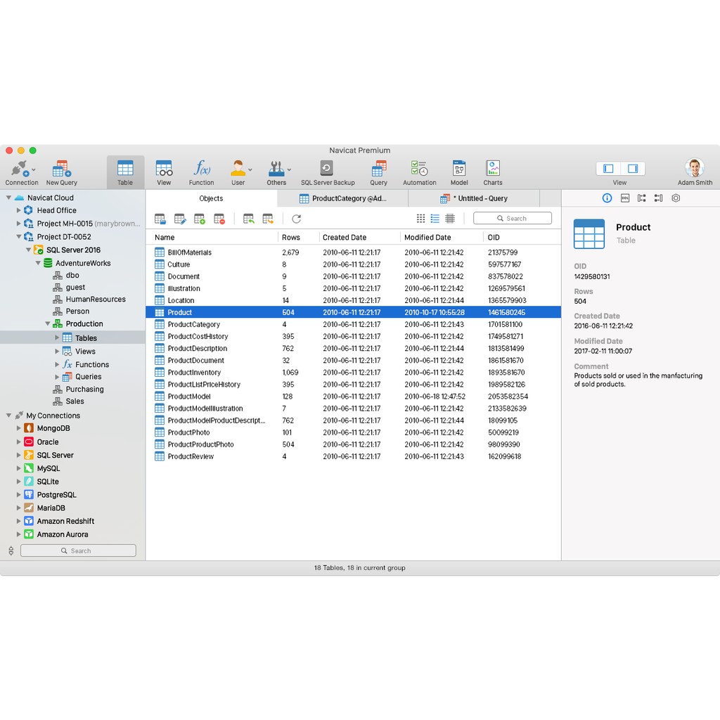Viewport: 720px width, 720px height.
Task: Click the SQL Server Backup icon
Action: click(x=327, y=172)
